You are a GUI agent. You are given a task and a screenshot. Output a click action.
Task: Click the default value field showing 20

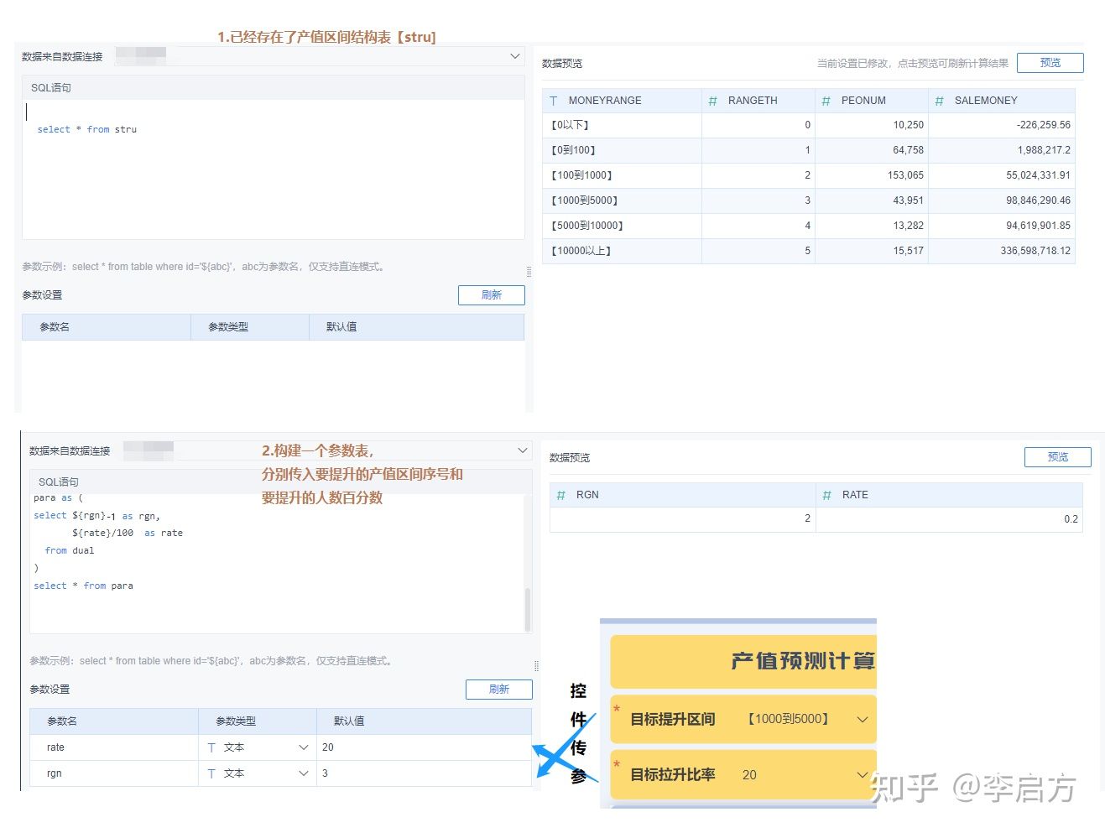pos(424,747)
